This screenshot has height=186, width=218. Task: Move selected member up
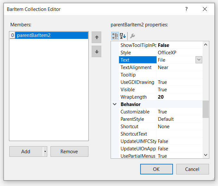(96, 37)
